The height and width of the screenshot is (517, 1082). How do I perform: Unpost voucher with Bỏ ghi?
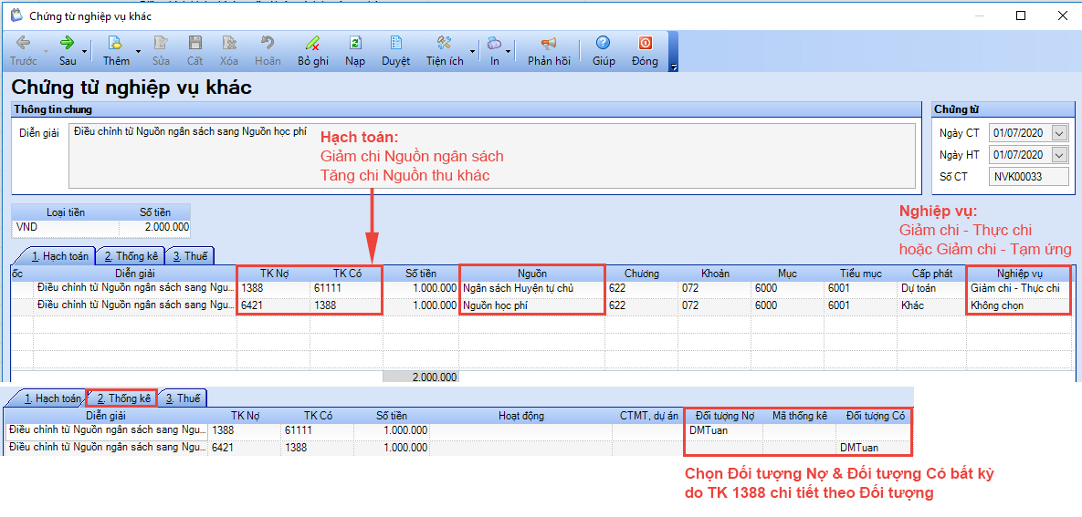(x=313, y=51)
